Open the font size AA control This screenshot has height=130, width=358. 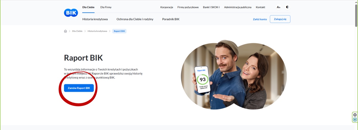[278, 7]
